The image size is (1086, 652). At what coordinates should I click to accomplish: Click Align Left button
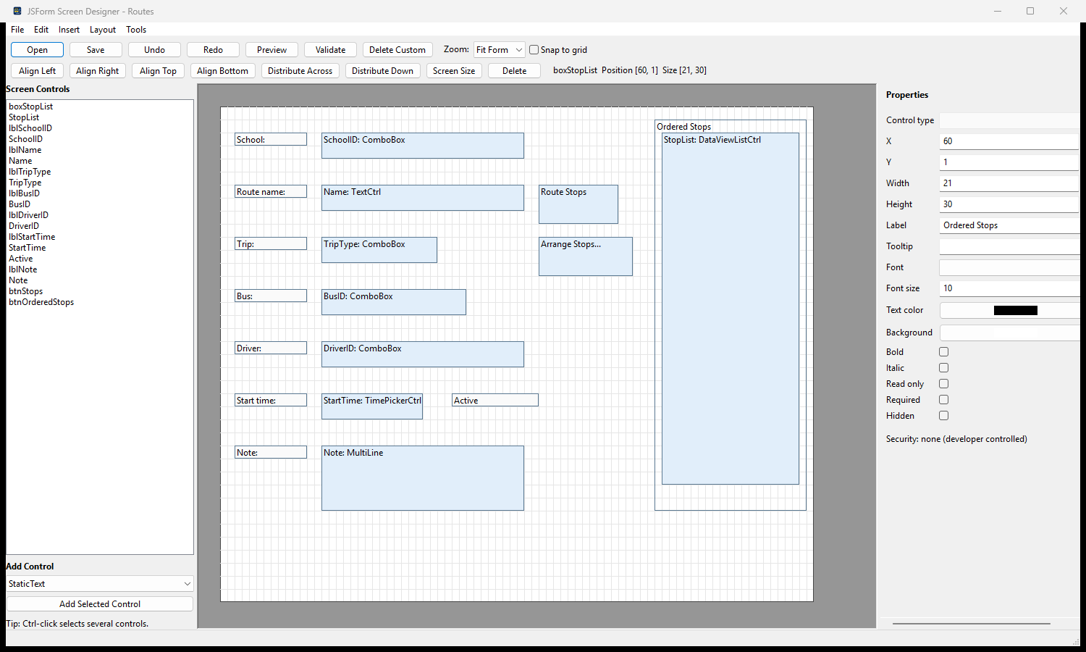[x=38, y=71]
